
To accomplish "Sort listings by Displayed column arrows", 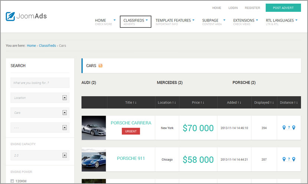I will pos(272,103).
